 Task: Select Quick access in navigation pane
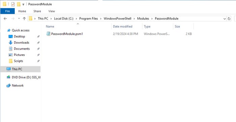coord(21,30)
